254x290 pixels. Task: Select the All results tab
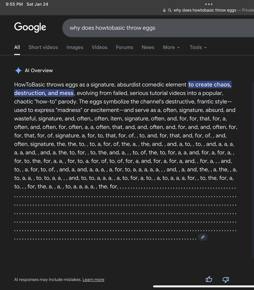(17, 47)
